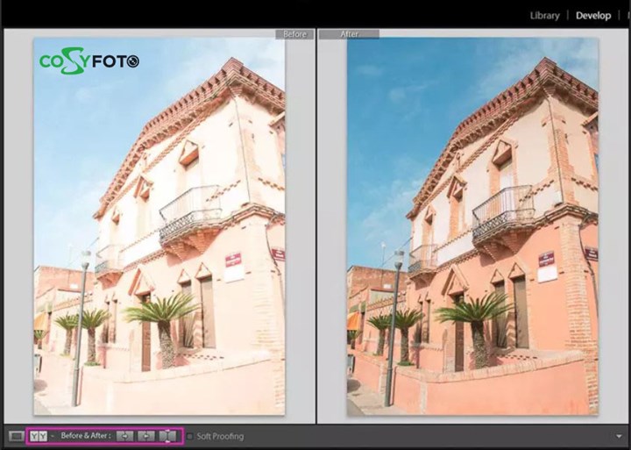Open the Library module
The height and width of the screenshot is (450, 631).
tap(545, 15)
